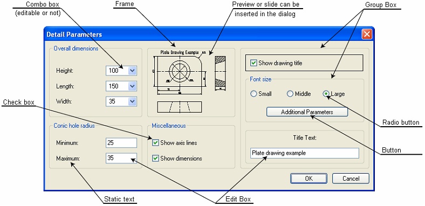Expand the Length dropdown arrow

point(132,86)
